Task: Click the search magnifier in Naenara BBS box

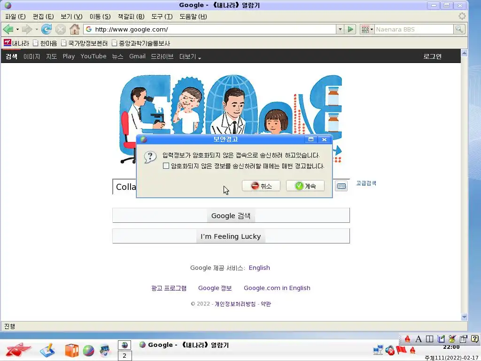Action: pos(459,30)
